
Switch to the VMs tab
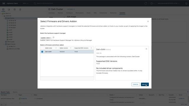pos(95,13)
